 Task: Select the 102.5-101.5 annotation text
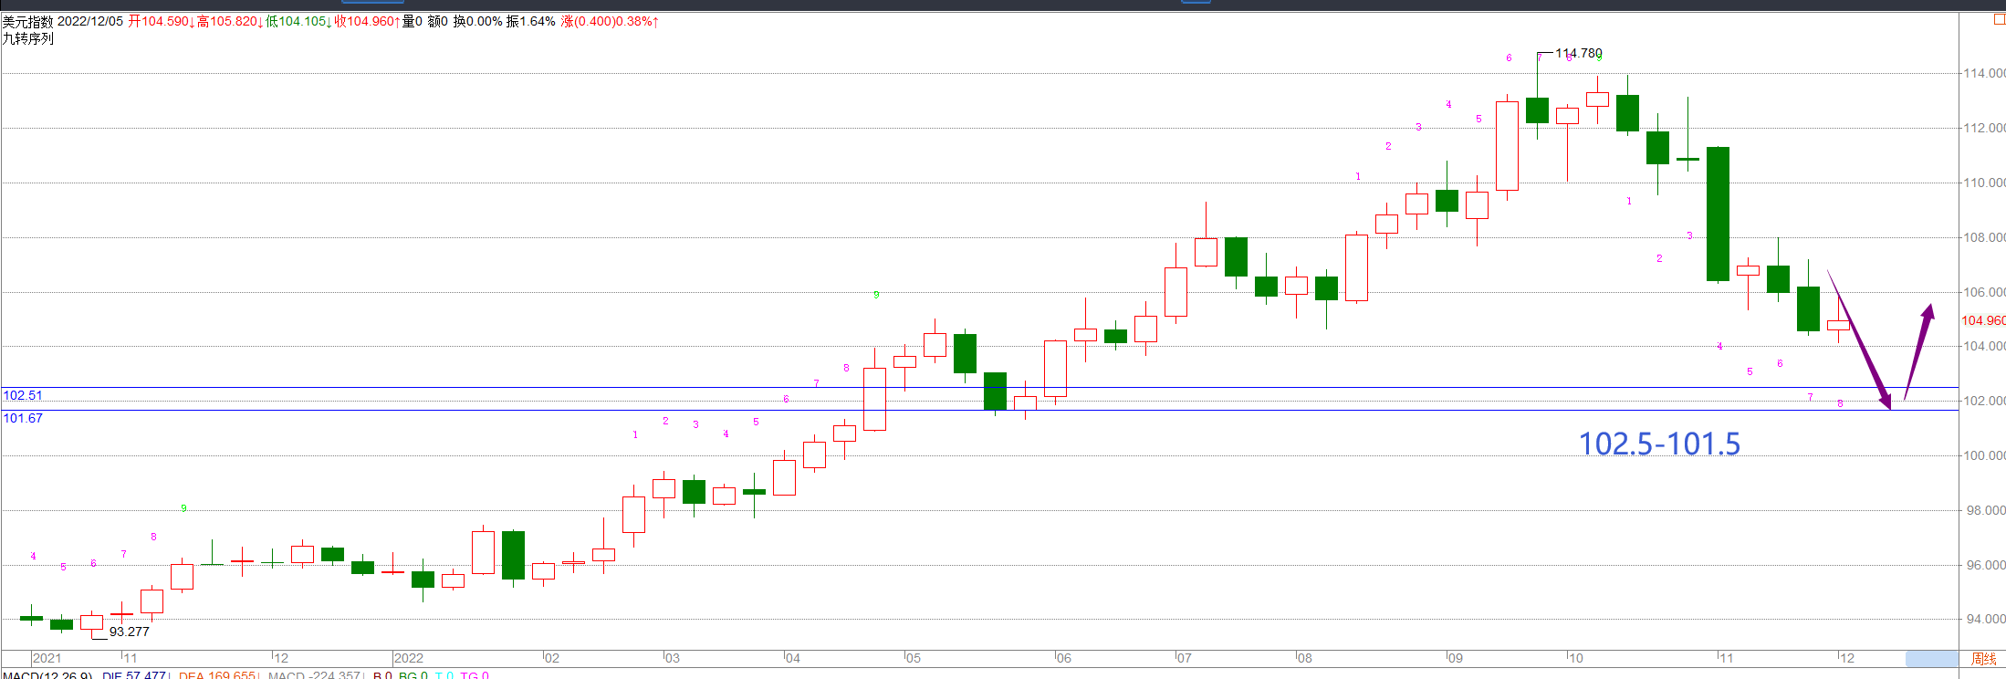1659,444
